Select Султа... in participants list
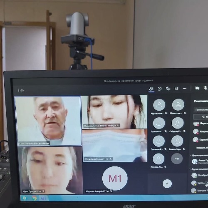The image size is (208, 208). (x=198, y=183)
